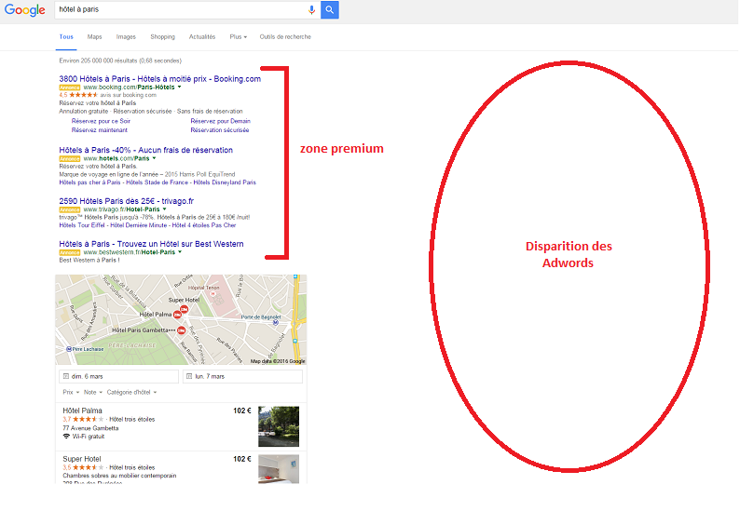
Task: Click 'Hôtels Disneyland Paris' link
Action: click(225, 182)
